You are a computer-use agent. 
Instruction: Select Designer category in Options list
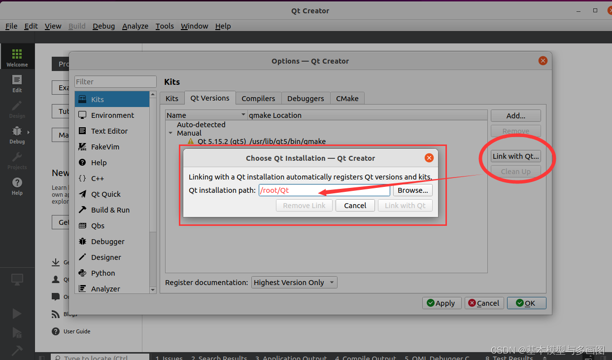(112, 257)
